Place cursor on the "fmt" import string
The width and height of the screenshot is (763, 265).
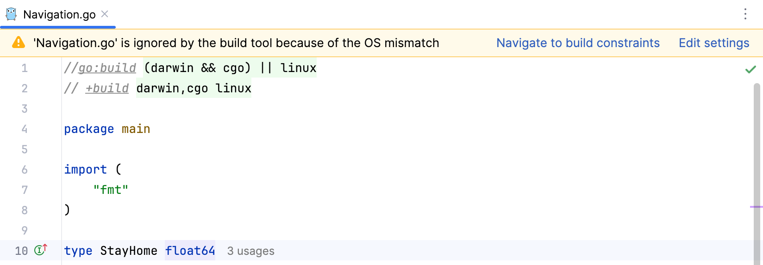(x=111, y=190)
